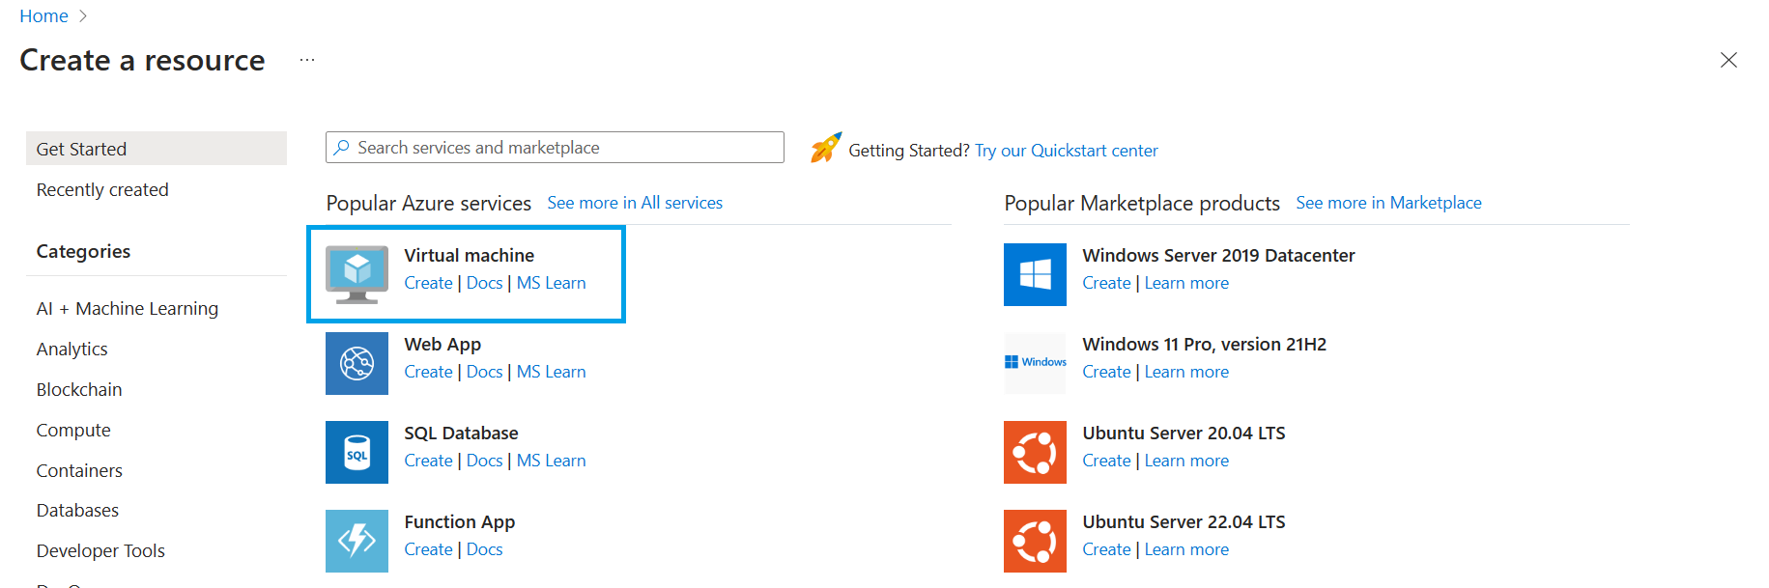This screenshot has height=588, width=1769.
Task: Click the Home breadcrumb link
Action: (43, 16)
